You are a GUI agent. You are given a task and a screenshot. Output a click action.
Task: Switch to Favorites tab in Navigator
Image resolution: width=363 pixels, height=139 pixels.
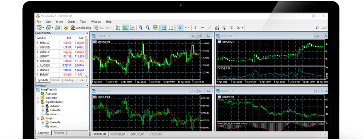click(x=59, y=133)
